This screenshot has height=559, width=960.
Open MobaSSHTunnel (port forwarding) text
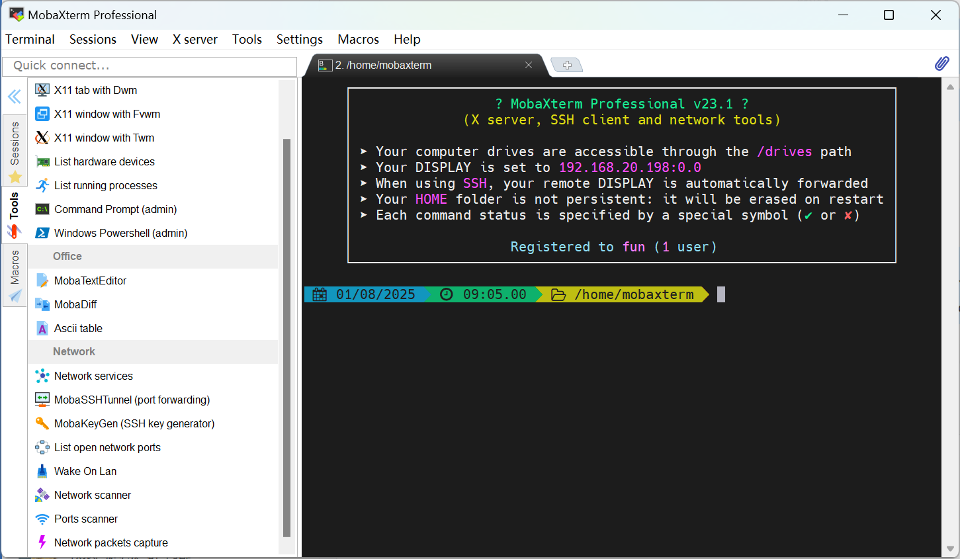132,400
